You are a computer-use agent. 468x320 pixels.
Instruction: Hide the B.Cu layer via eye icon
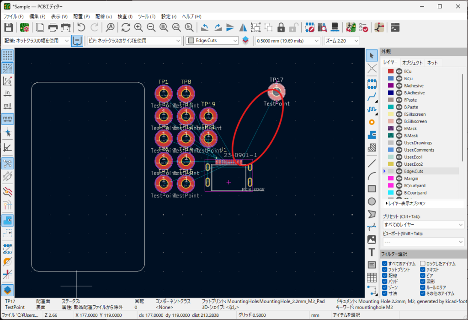(399, 78)
